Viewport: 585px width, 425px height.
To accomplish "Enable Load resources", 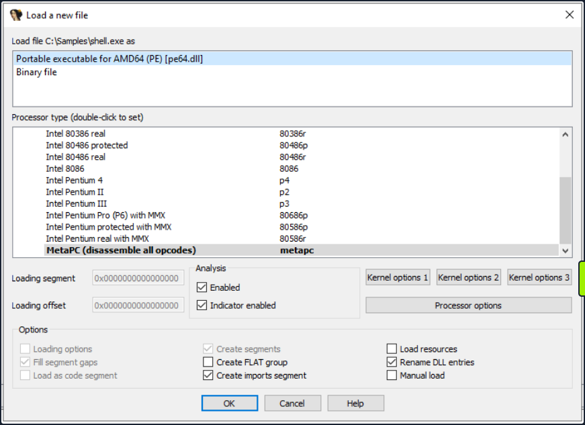I will [392, 348].
